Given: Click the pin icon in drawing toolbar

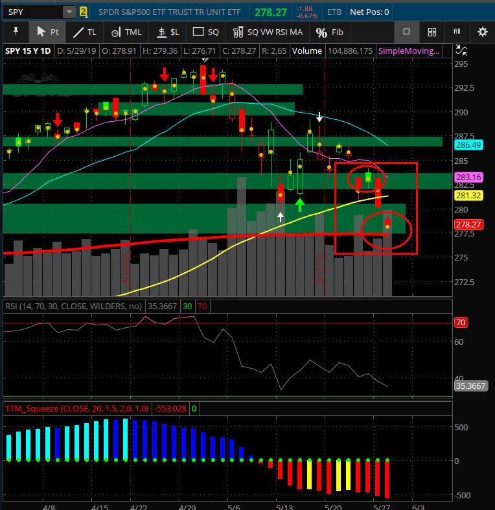Looking at the screenshot, I should [x=16, y=32].
